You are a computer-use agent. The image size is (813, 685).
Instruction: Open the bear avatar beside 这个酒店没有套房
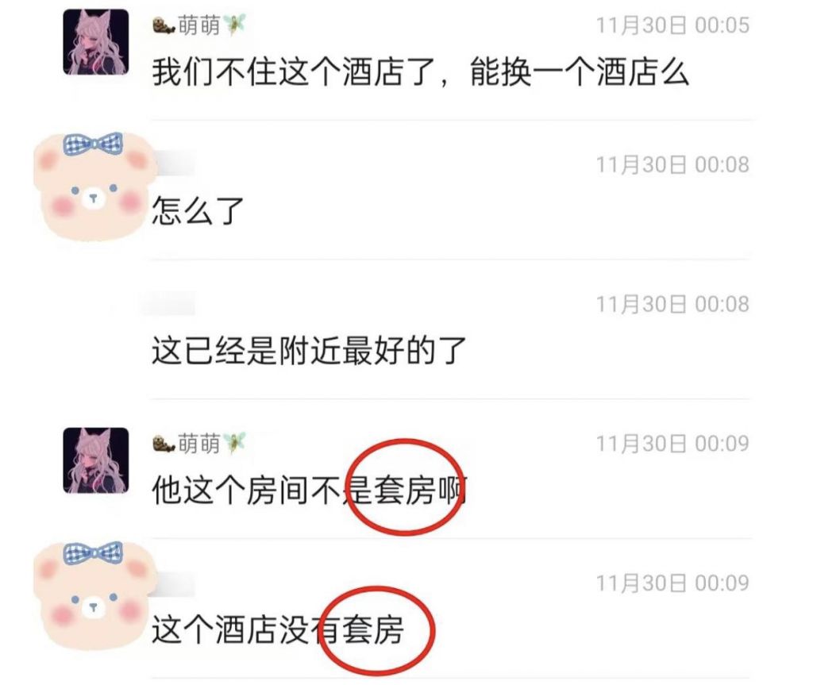(x=94, y=596)
